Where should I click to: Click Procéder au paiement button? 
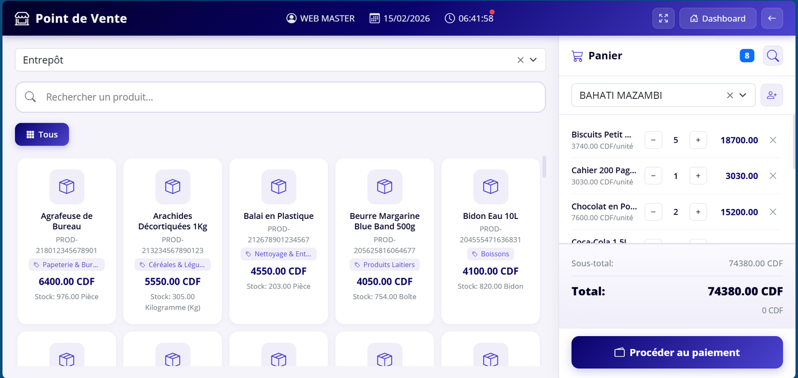(677, 353)
